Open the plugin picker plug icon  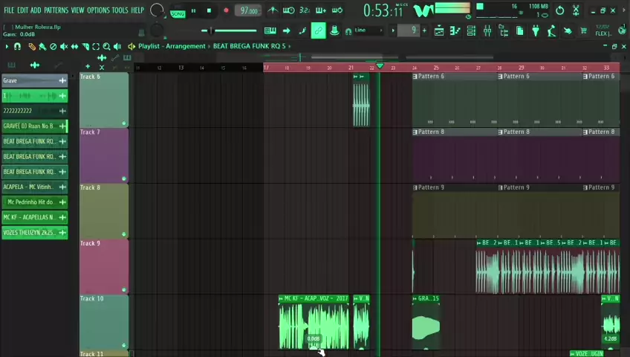pyautogui.click(x=536, y=30)
